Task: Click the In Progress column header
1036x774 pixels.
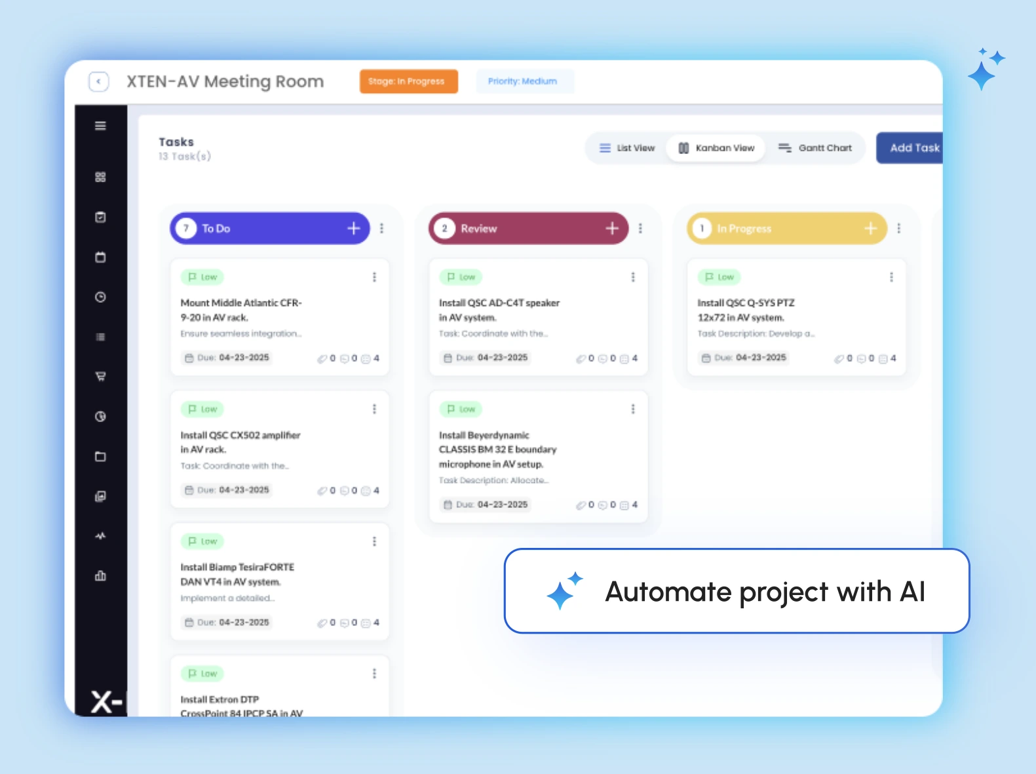Action: (786, 228)
